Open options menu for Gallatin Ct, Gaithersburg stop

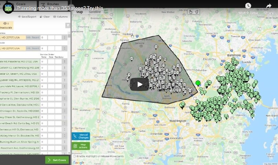pyautogui.click(x=65, y=68)
